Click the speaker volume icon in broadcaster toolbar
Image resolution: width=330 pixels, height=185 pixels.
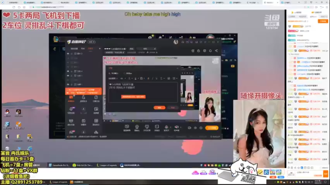tap(177, 127)
